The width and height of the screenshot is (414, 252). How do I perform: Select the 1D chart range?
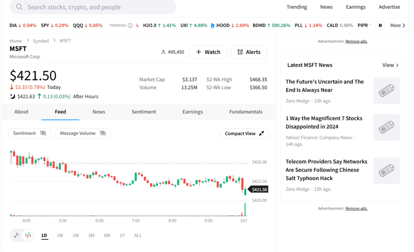pos(44,235)
